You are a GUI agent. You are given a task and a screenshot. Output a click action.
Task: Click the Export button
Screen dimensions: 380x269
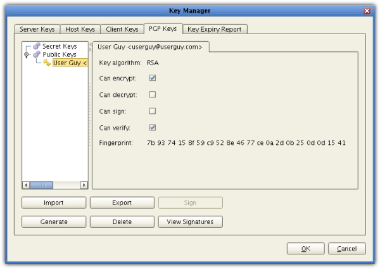[122, 203]
